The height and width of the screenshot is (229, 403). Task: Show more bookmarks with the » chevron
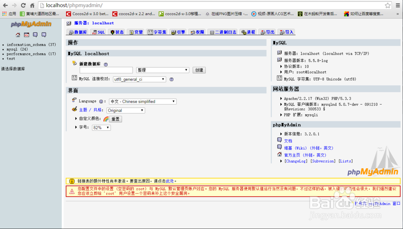(x=397, y=14)
